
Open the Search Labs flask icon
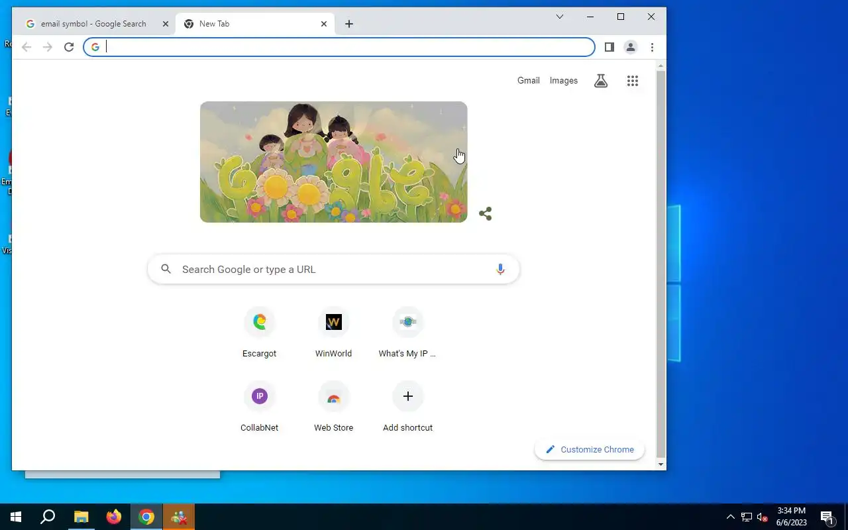coord(601,81)
